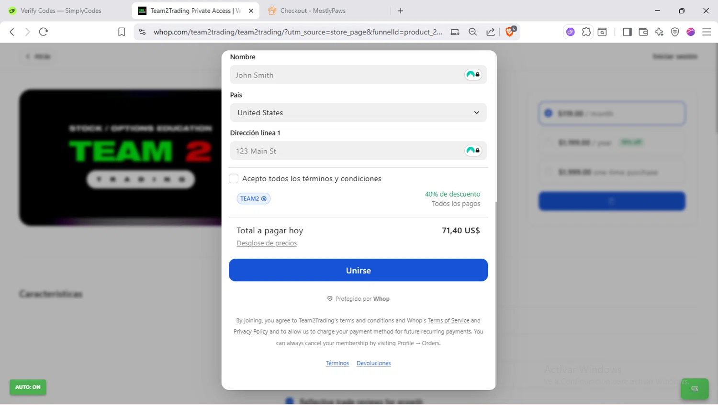Image resolution: width=718 pixels, height=405 pixels.
Task: Click password manager icon in Dirección field
Action: pos(473,151)
